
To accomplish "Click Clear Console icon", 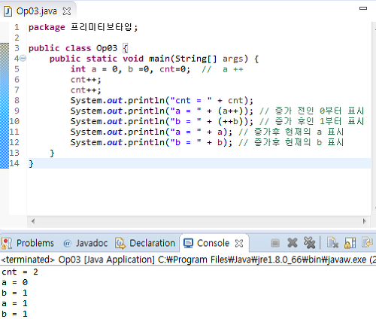I will pyautogui.click(x=332, y=243).
